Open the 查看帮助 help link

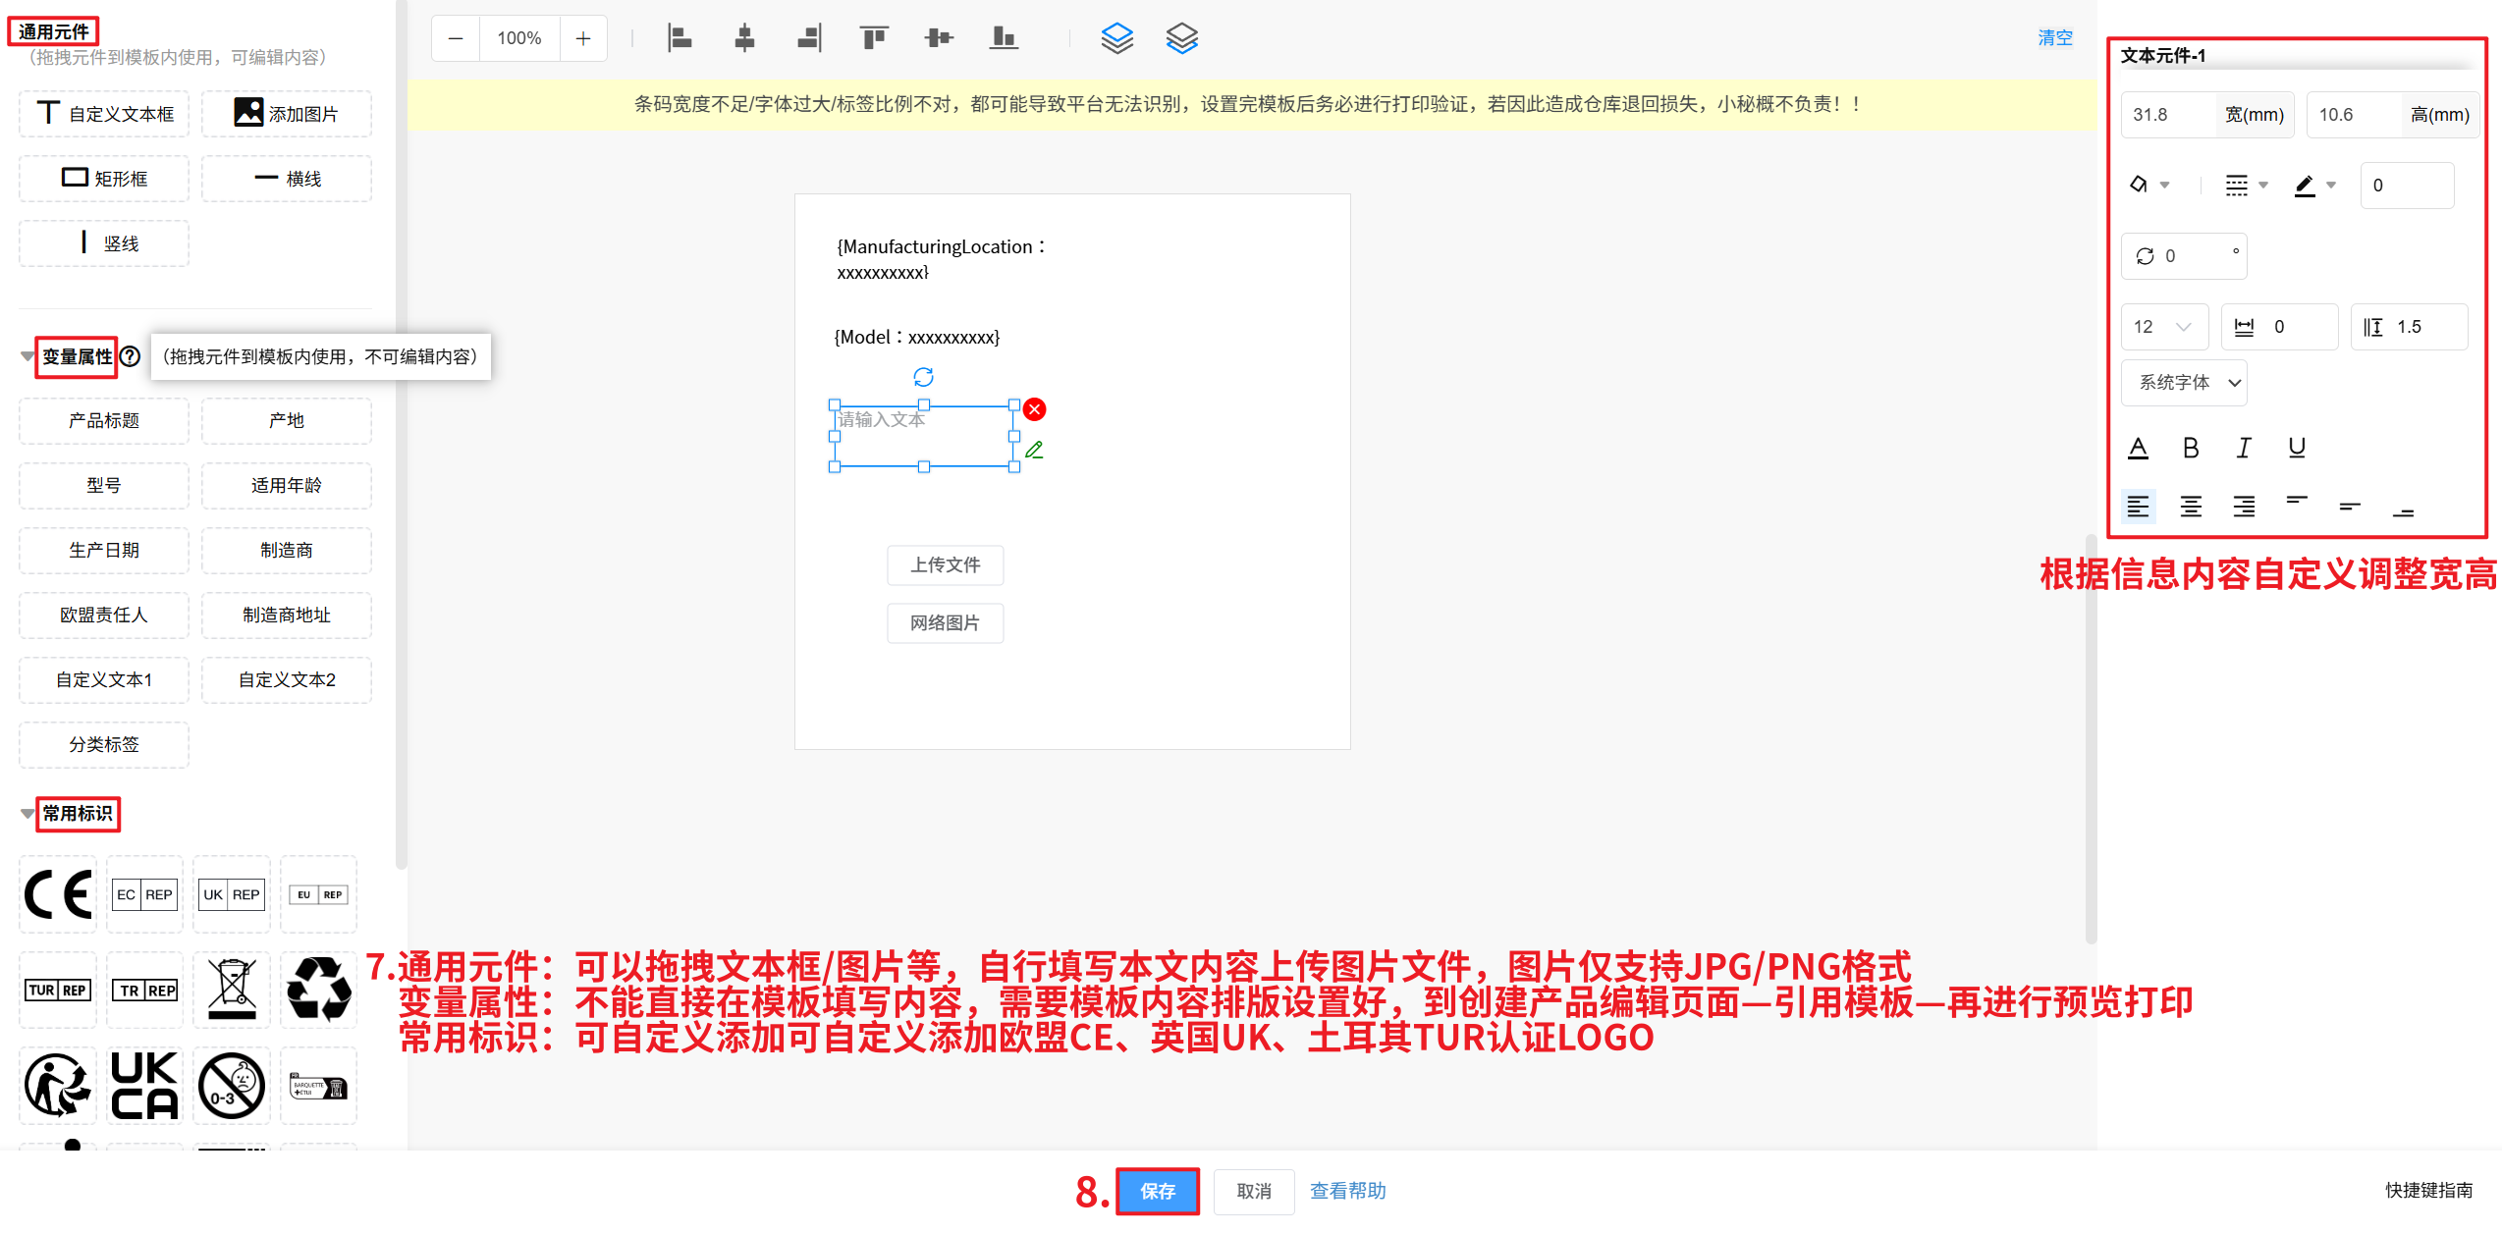tap(1347, 1191)
